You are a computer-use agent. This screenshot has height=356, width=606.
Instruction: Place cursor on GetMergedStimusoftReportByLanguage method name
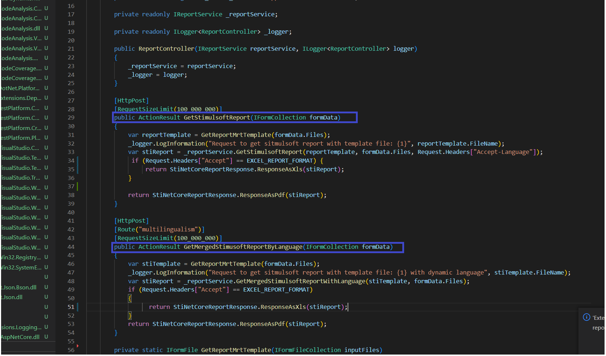(x=243, y=247)
